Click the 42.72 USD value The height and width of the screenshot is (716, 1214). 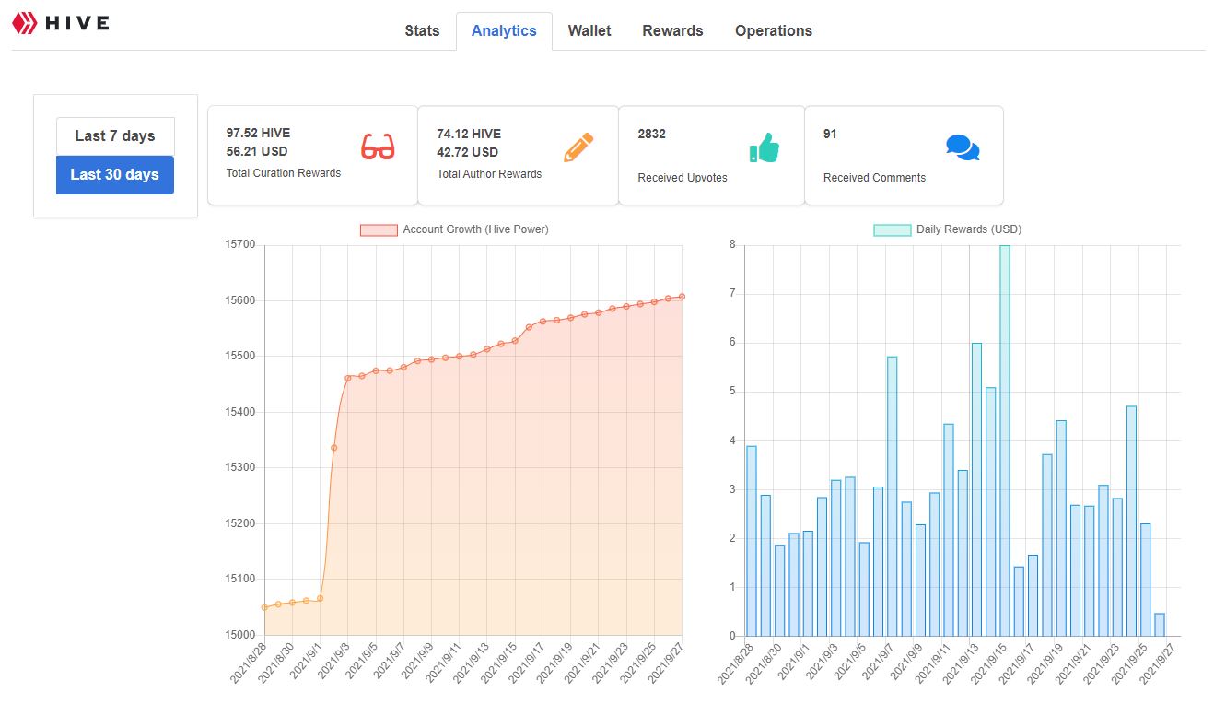[467, 152]
